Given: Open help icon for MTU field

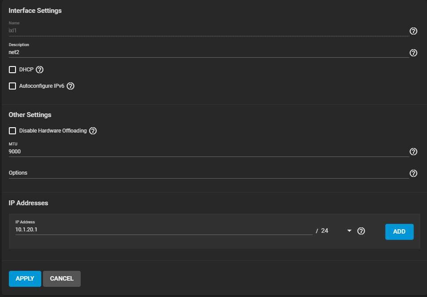Looking at the screenshot, I should (x=413, y=152).
